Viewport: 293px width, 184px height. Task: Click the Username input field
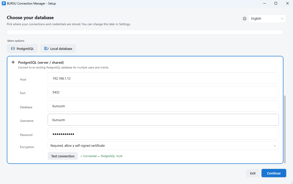click(x=163, y=120)
